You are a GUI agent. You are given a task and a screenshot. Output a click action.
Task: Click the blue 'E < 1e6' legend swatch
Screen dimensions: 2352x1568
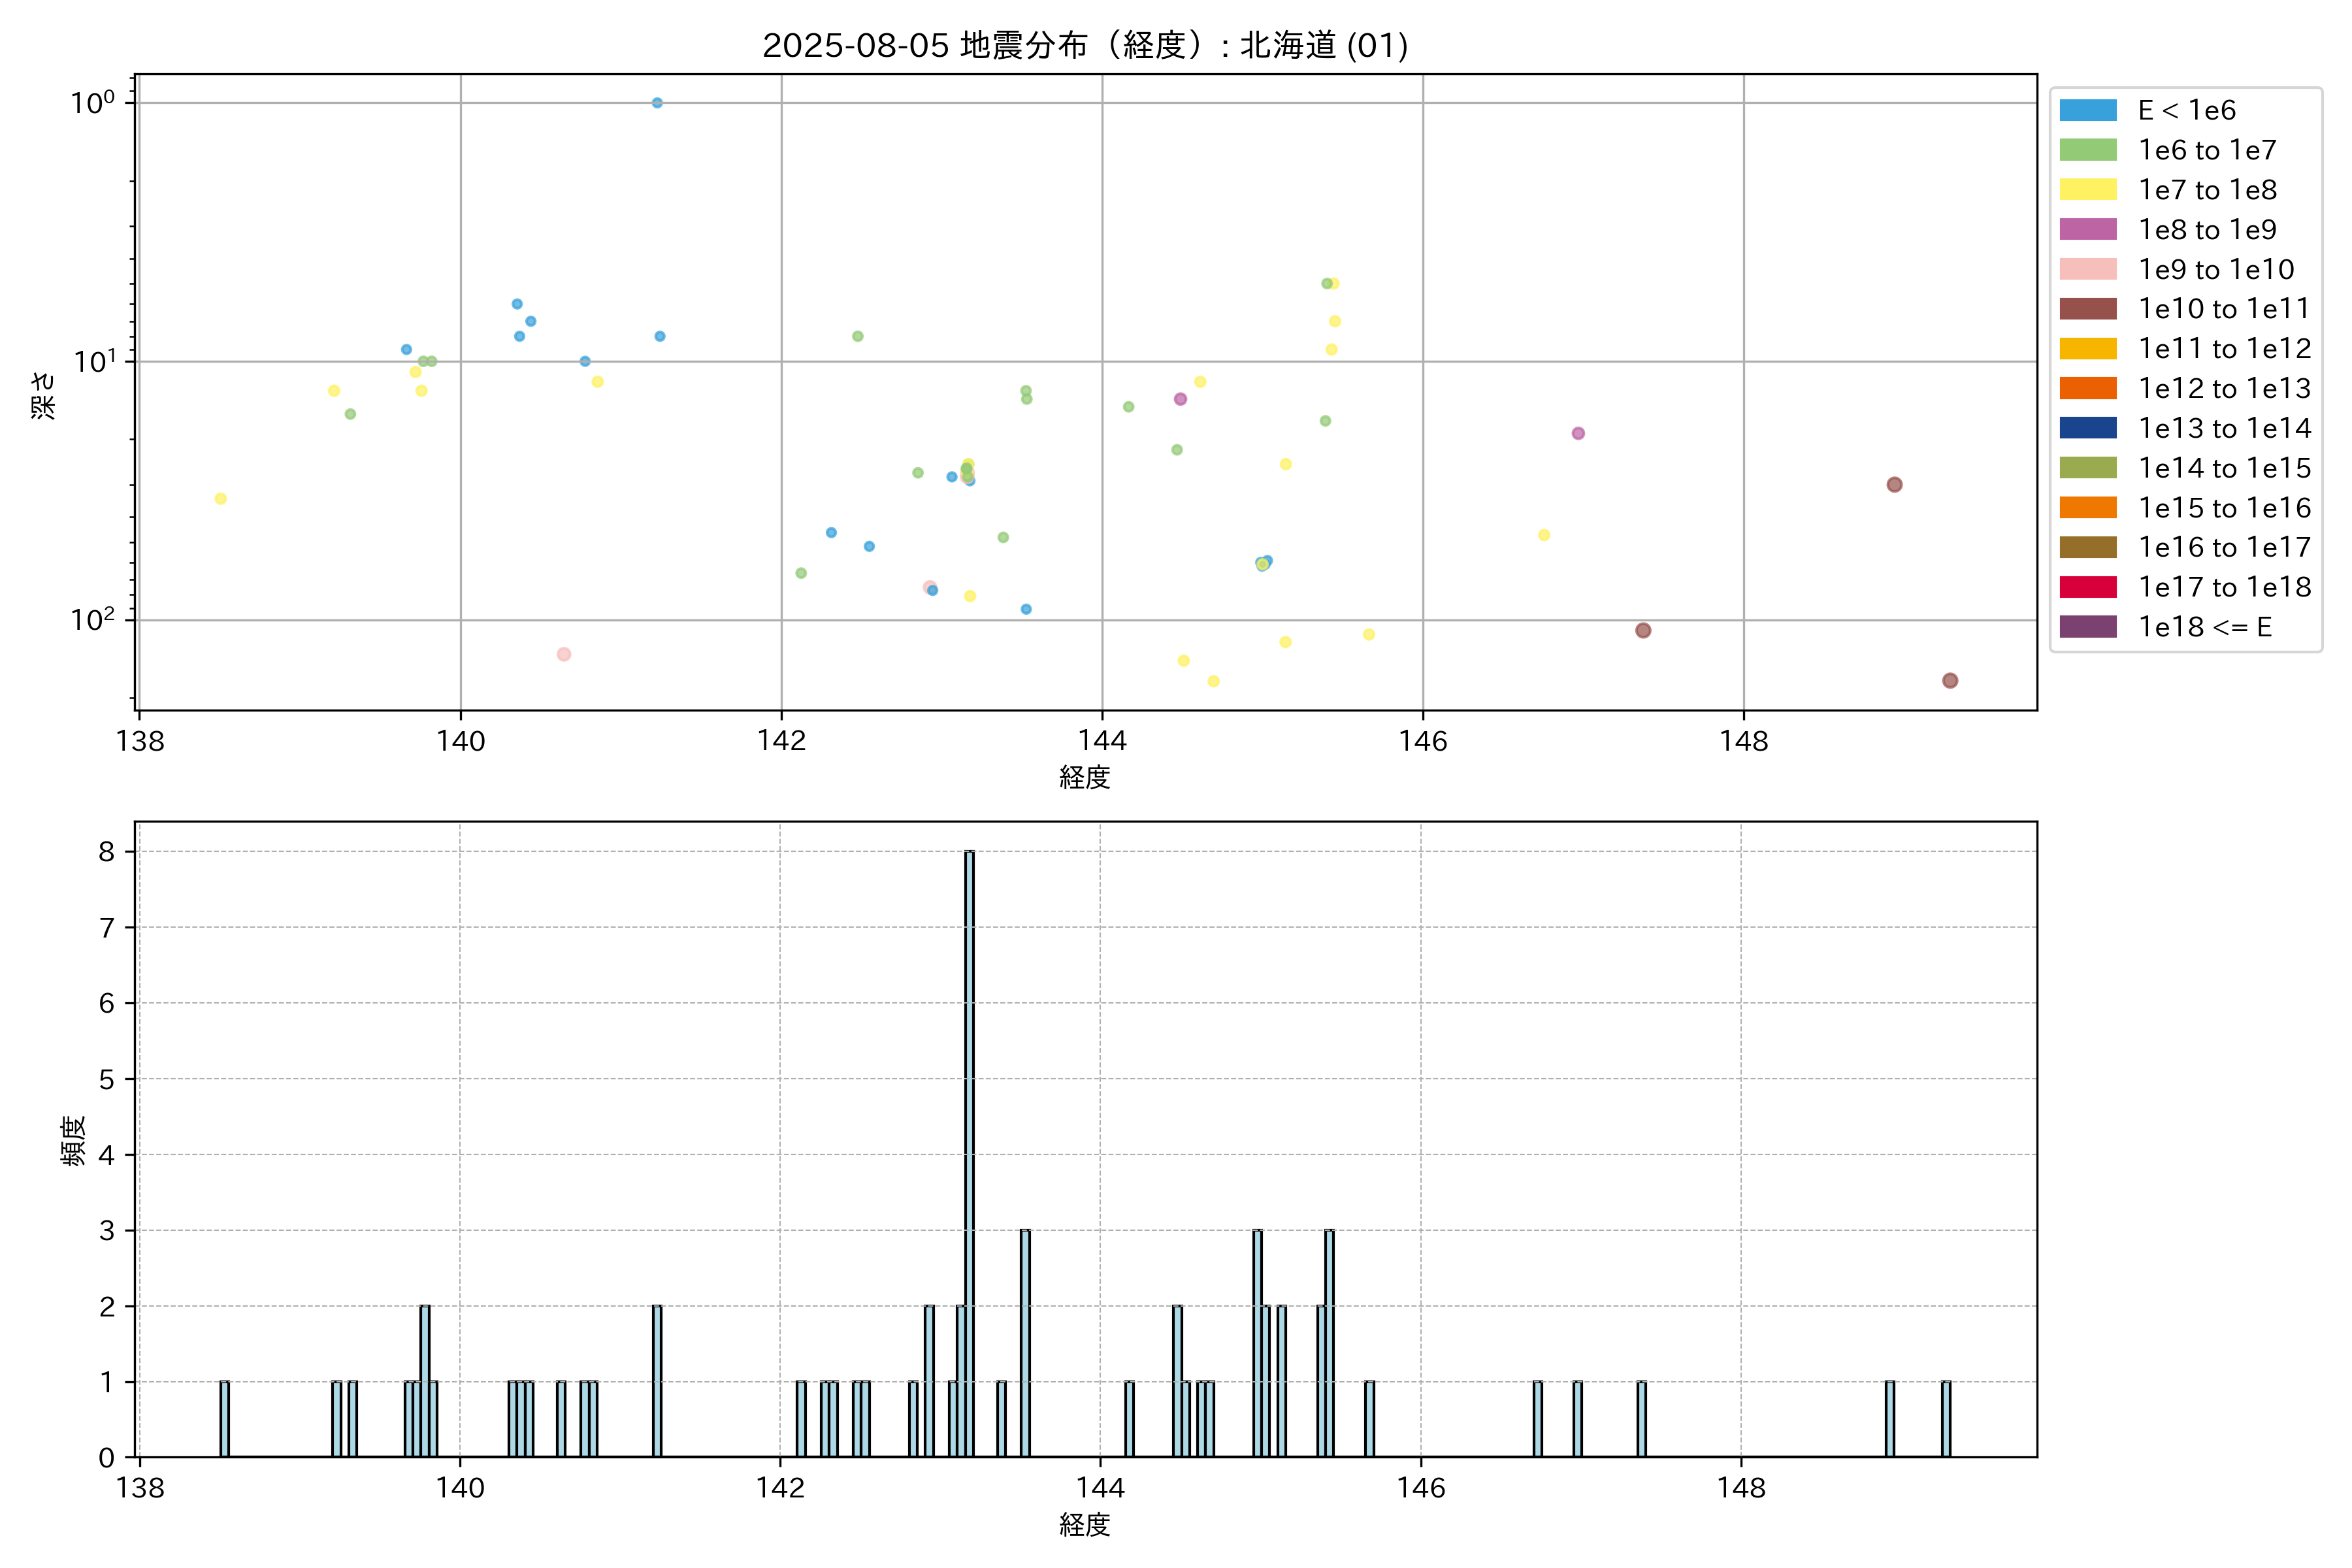pyautogui.click(x=2087, y=110)
